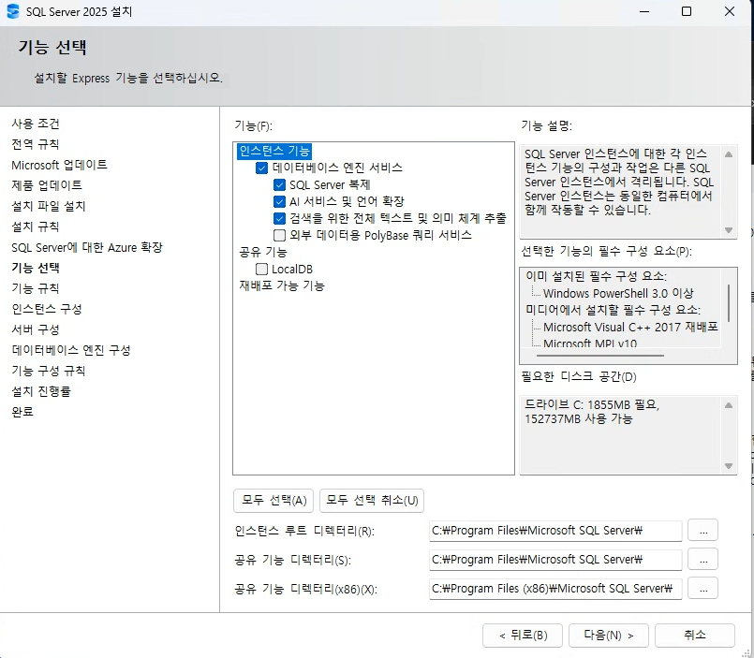Click 인스턴스 루트 디렉터리 path field
This screenshot has height=658, width=754.
[x=555, y=531]
